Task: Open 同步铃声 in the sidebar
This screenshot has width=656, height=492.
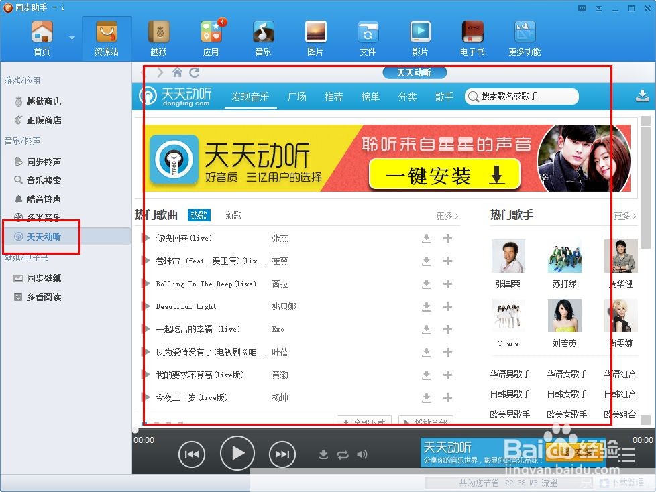Action: [38, 162]
